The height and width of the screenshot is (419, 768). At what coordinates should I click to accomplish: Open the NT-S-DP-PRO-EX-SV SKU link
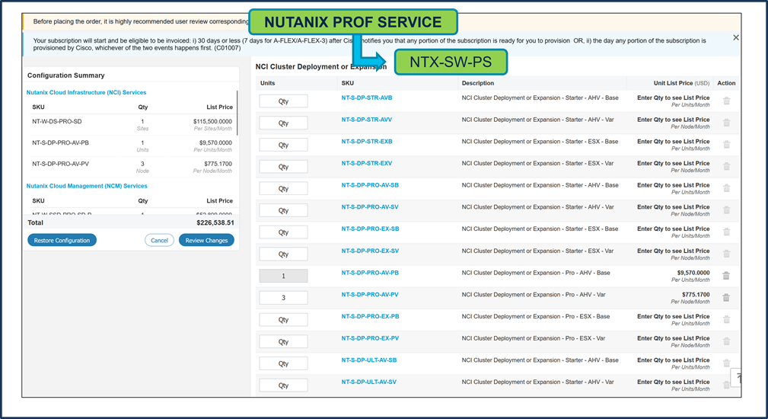(370, 251)
